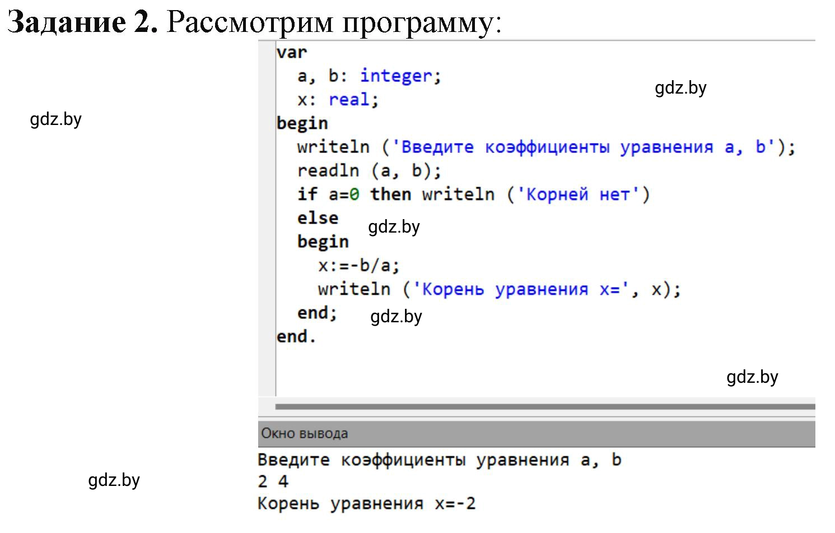Click the writeln 'Введите коэффициенты уравнения' code line

coord(546,147)
